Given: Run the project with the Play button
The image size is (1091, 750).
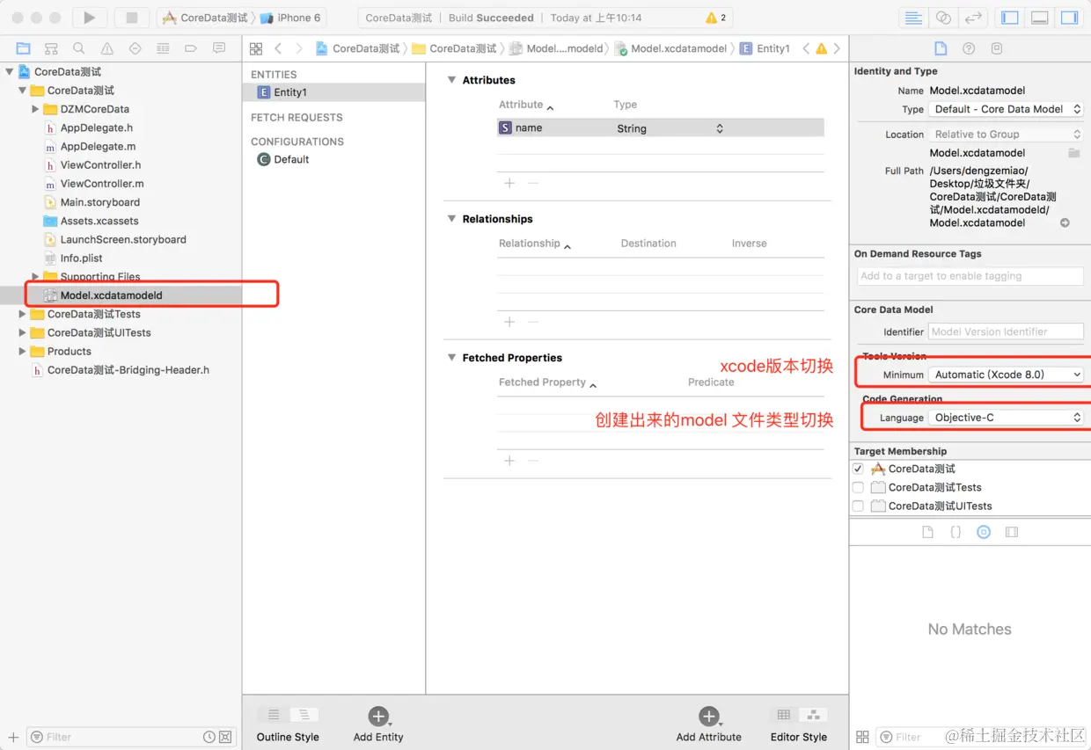Looking at the screenshot, I should (89, 18).
